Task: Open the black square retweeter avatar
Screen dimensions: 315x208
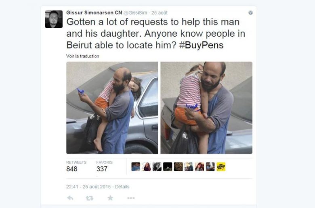Action: click(168, 166)
